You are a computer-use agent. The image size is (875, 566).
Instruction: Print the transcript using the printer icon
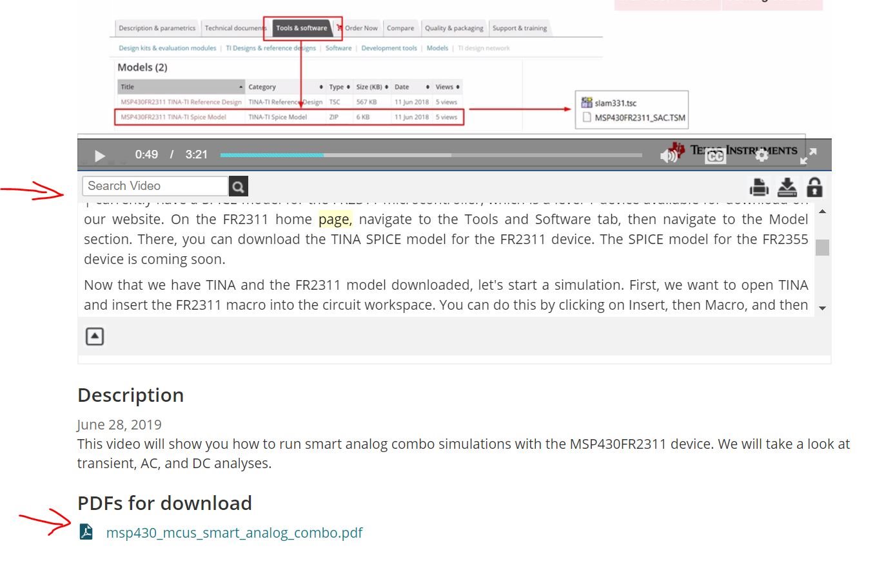point(759,187)
